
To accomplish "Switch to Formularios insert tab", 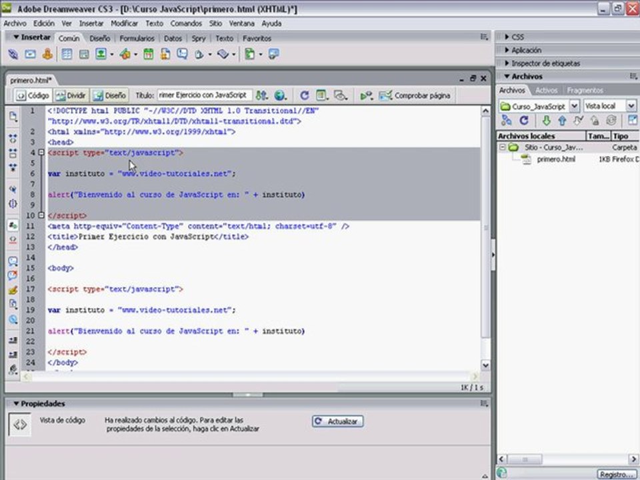I will tap(137, 39).
